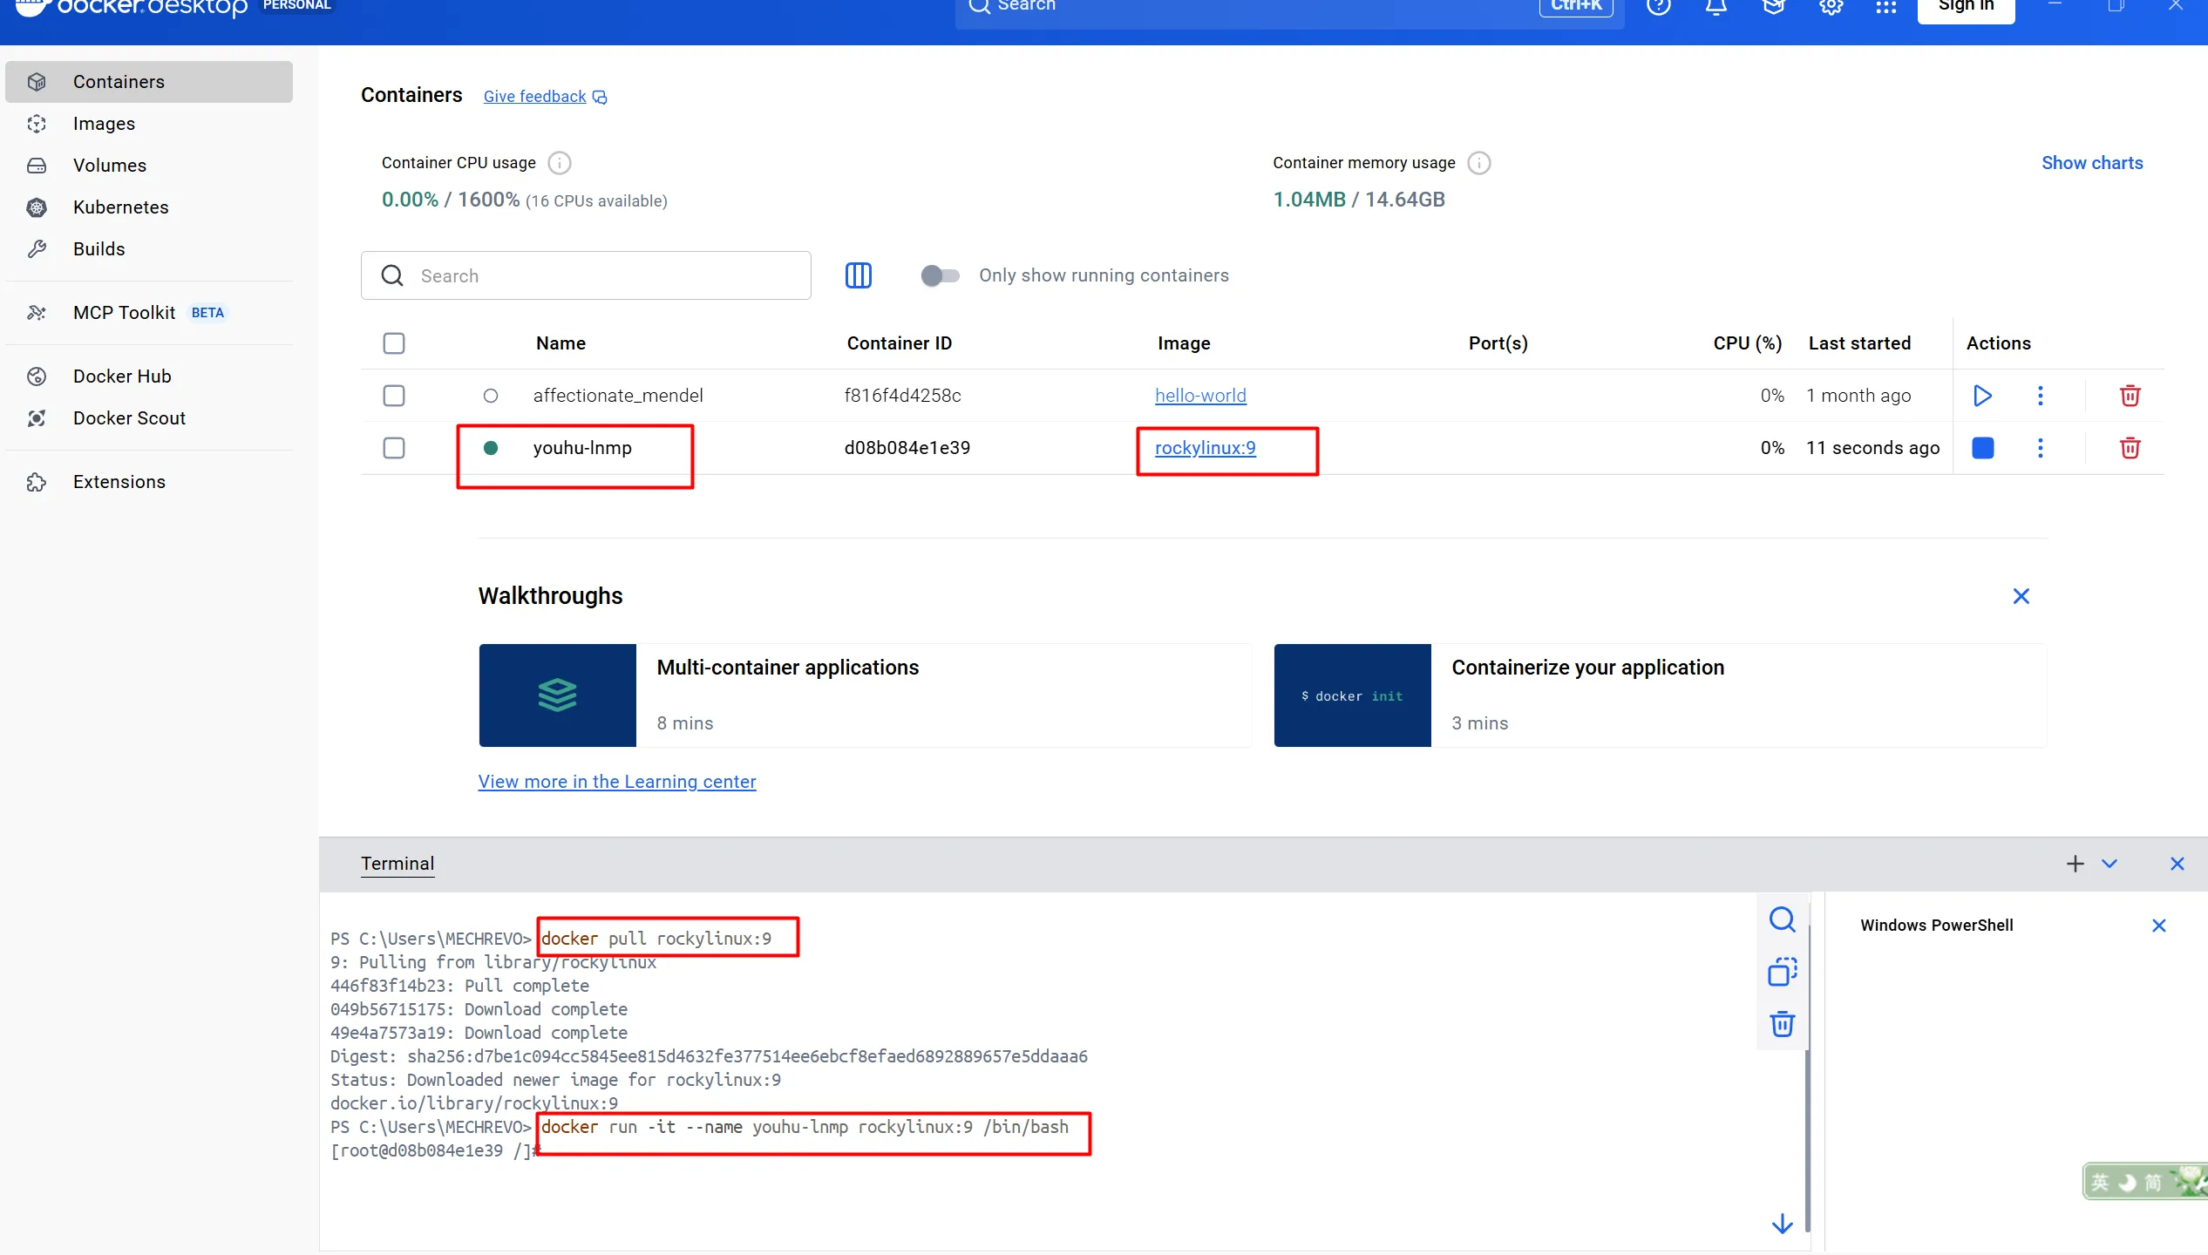Click the trash icon in terminal panel

click(x=1782, y=1023)
